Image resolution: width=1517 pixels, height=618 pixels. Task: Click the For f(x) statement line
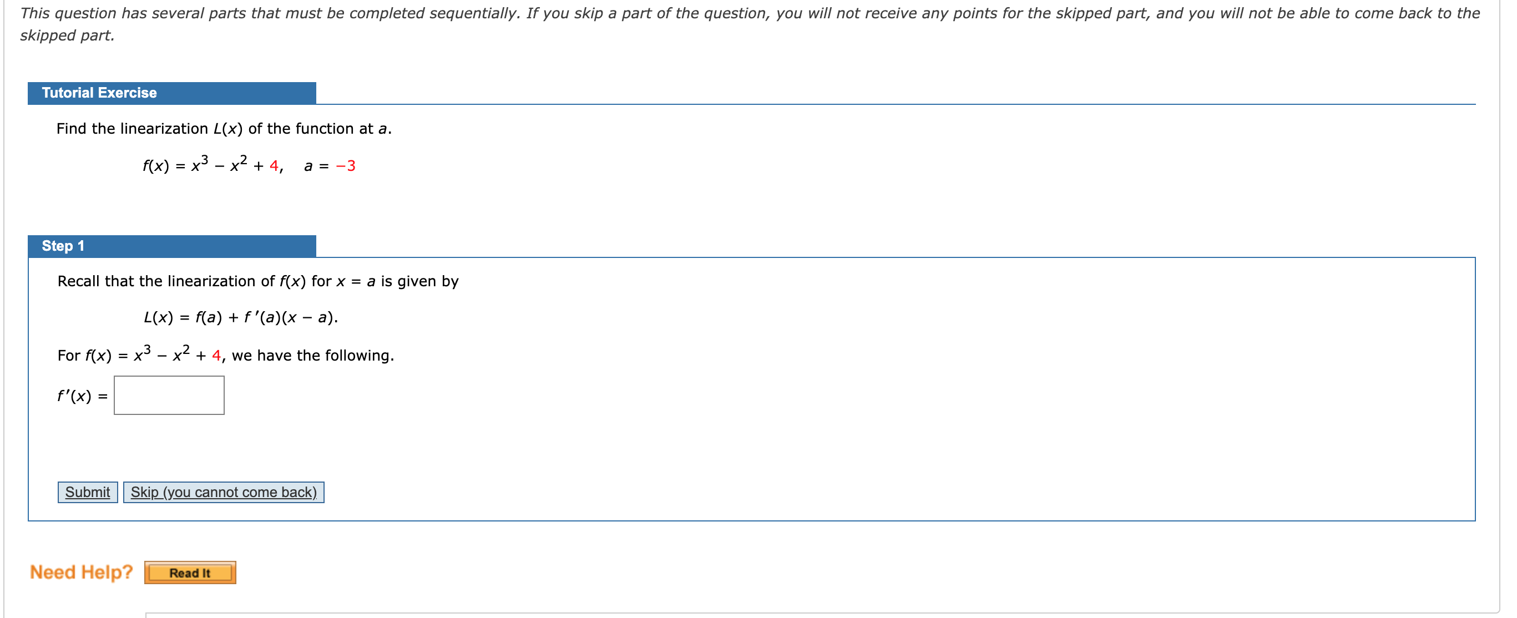coord(225,355)
